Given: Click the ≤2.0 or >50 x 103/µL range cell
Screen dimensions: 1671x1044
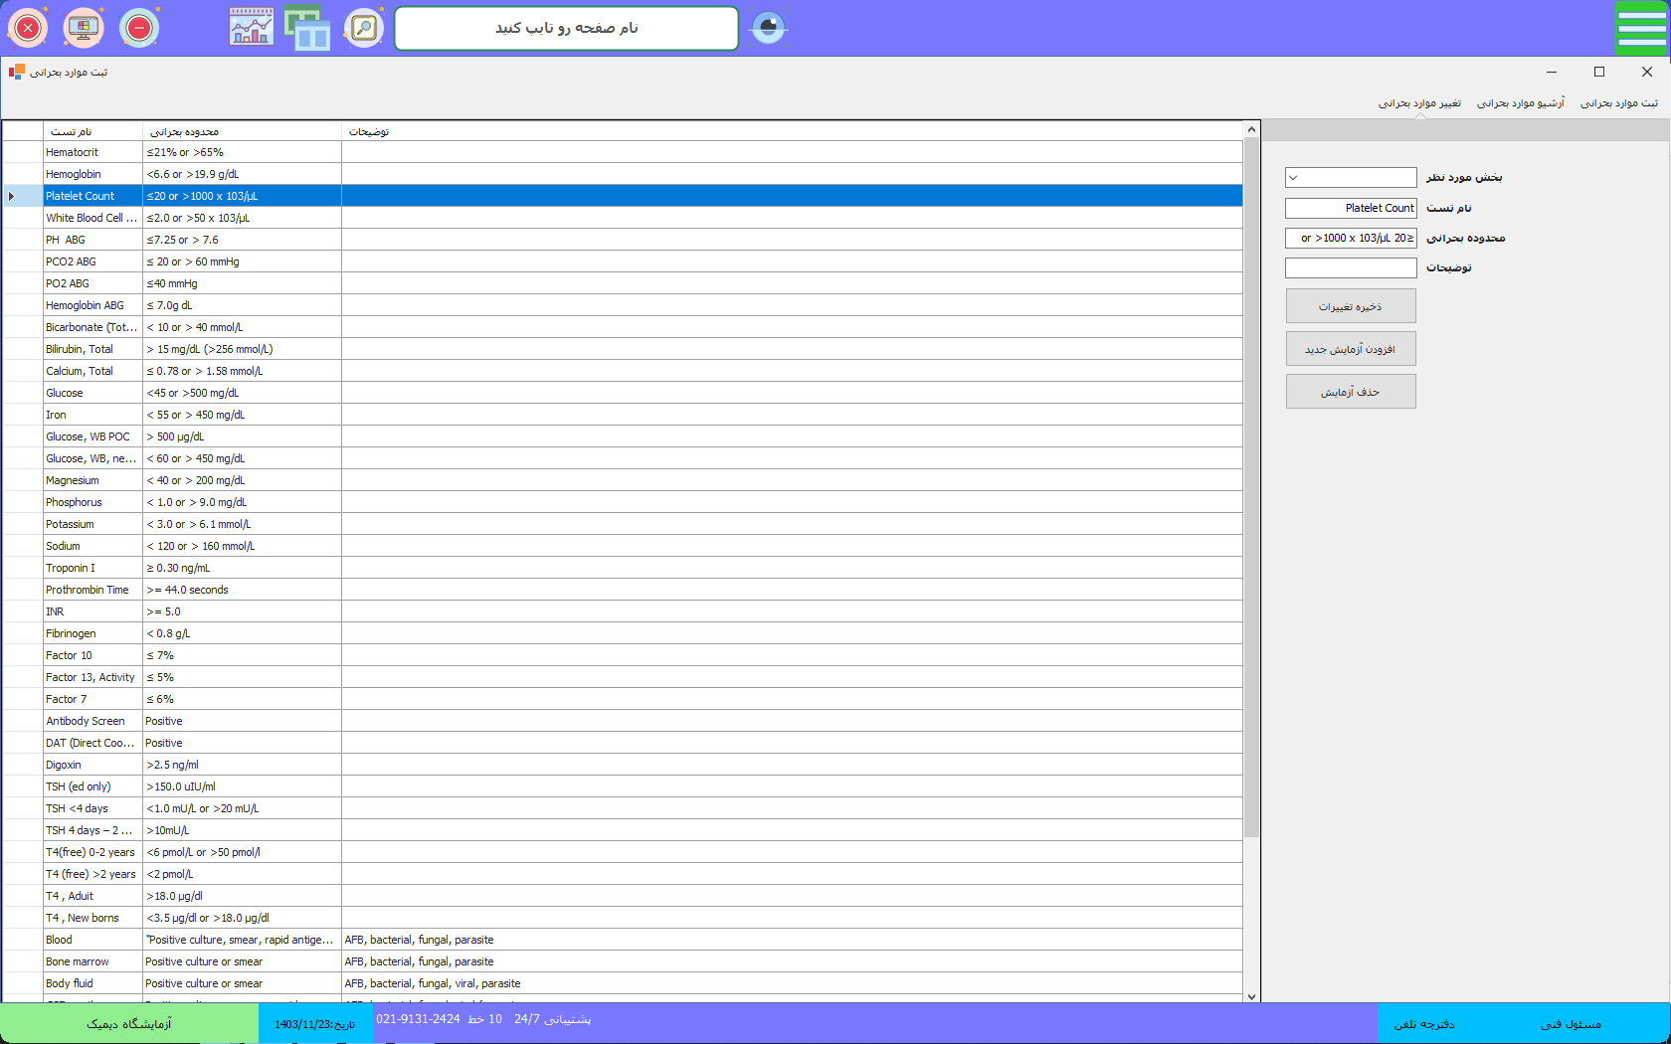Looking at the screenshot, I should 242,218.
